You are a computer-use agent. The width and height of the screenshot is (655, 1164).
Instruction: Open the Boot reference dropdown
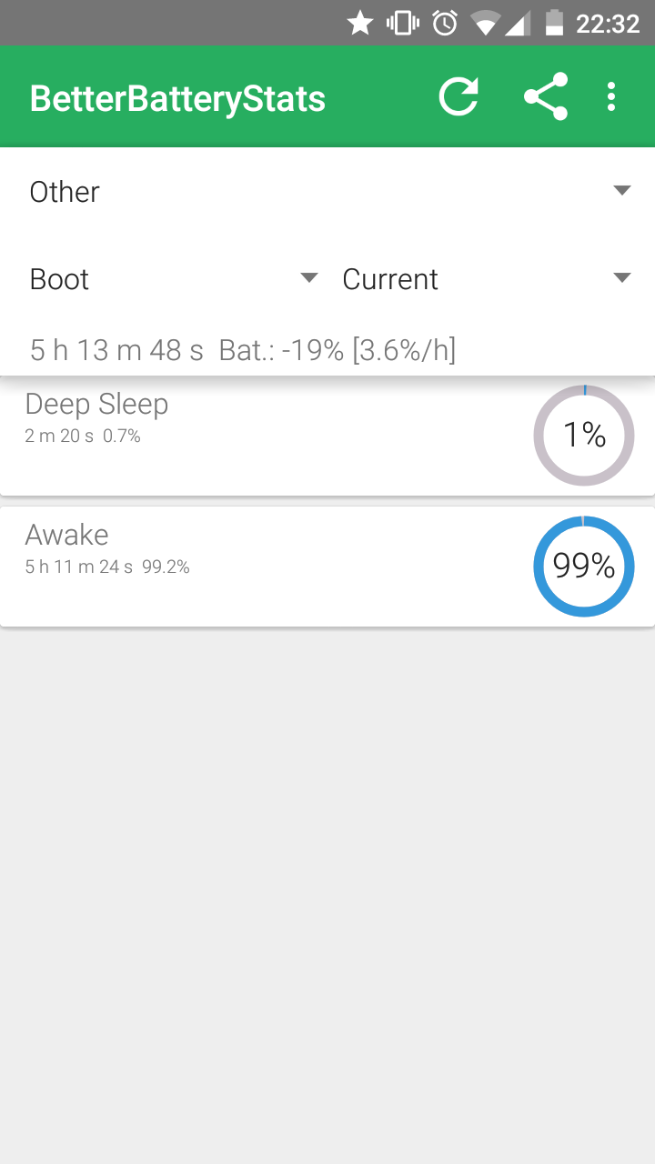(x=173, y=278)
